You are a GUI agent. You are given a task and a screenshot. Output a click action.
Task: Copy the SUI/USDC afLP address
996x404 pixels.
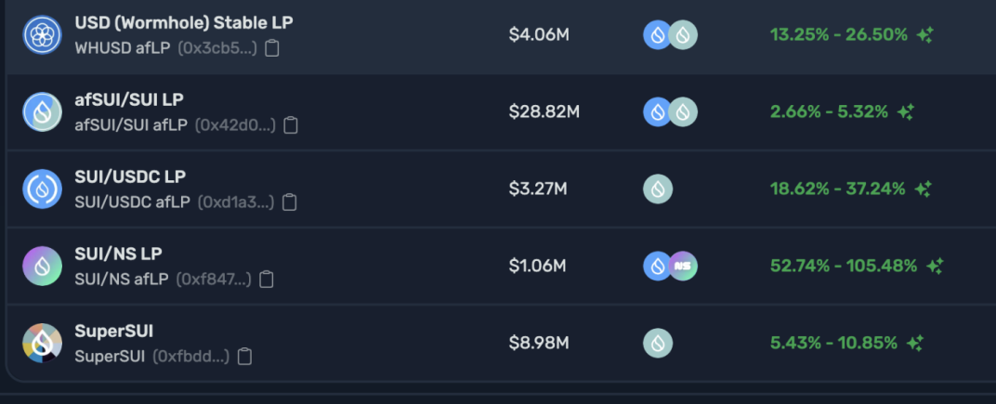(290, 202)
